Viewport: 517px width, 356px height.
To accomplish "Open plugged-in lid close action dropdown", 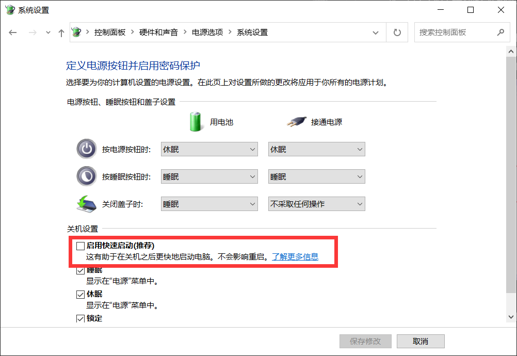I will [x=316, y=204].
